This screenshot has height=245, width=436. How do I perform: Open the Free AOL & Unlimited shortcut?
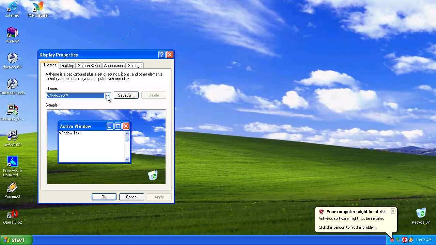(x=13, y=166)
